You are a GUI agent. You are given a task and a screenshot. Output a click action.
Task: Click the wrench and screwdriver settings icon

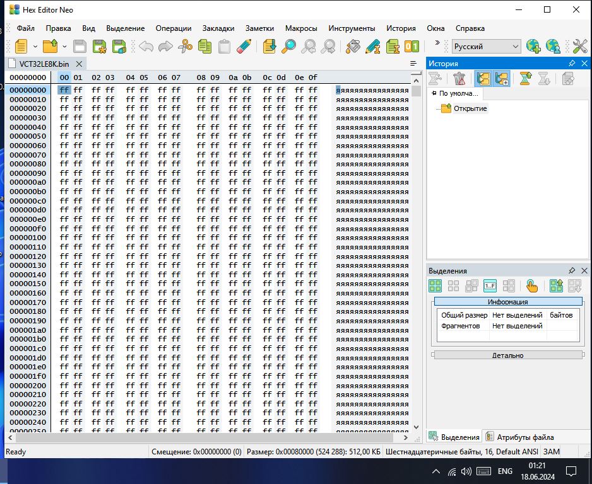pos(580,47)
